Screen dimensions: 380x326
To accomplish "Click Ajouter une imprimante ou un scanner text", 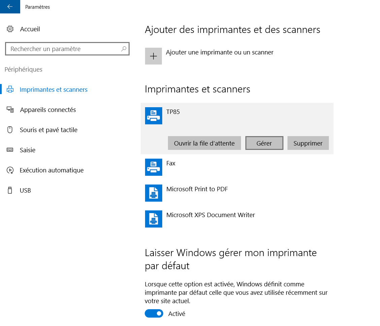I will click(219, 52).
